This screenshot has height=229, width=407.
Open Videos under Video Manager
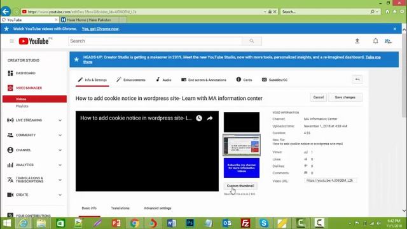[34, 99]
